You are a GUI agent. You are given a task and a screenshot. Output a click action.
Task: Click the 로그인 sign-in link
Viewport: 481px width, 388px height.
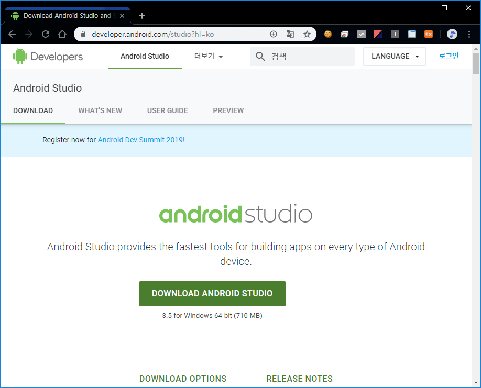pyautogui.click(x=449, y=56)
